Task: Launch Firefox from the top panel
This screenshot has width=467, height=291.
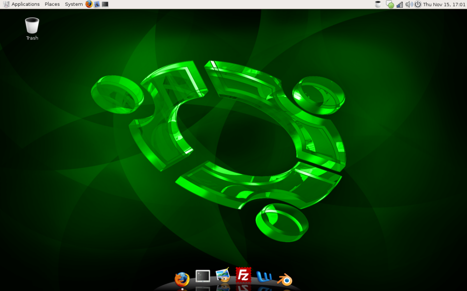Action: click(89, 4)
